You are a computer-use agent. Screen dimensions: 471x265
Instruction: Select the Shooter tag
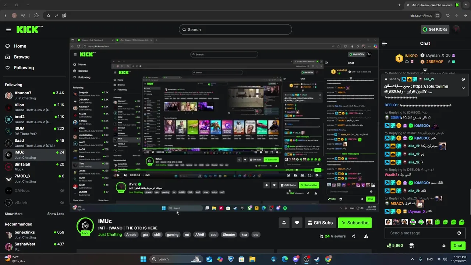click(x=229, y=234)
